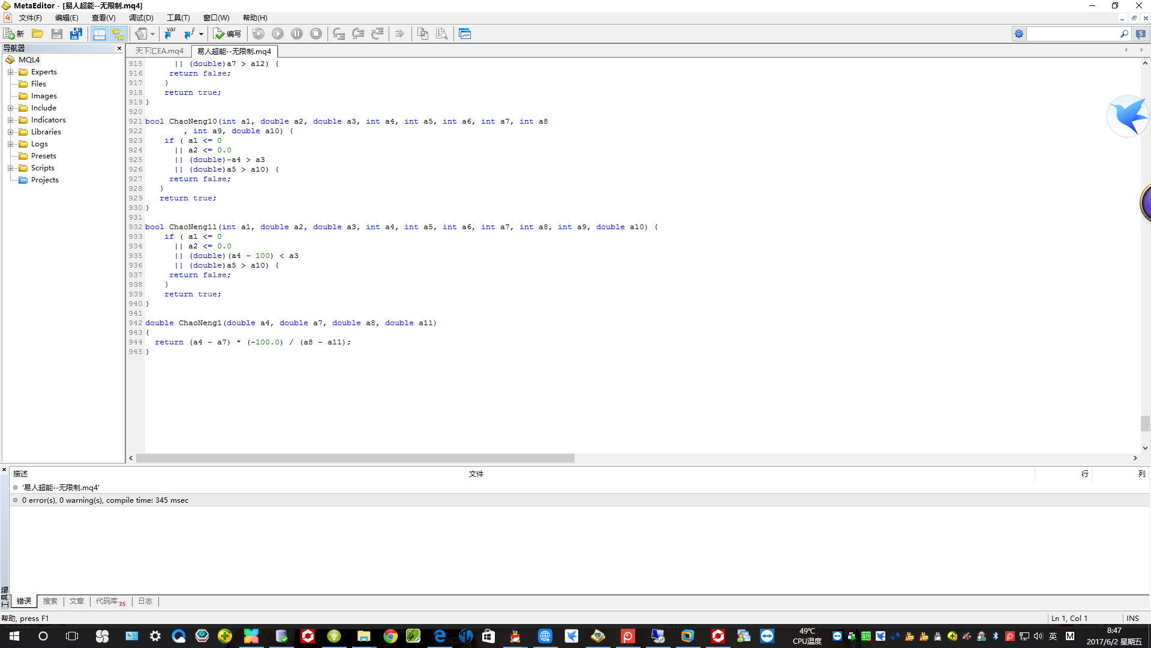Open the Windows Start menu
1151x648 pixels.
(x=14, y=636)
